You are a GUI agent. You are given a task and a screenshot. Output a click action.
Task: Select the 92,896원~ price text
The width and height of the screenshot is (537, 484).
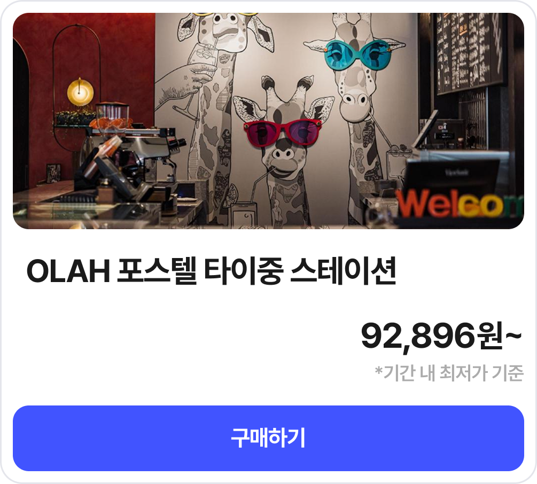(442, 336)
